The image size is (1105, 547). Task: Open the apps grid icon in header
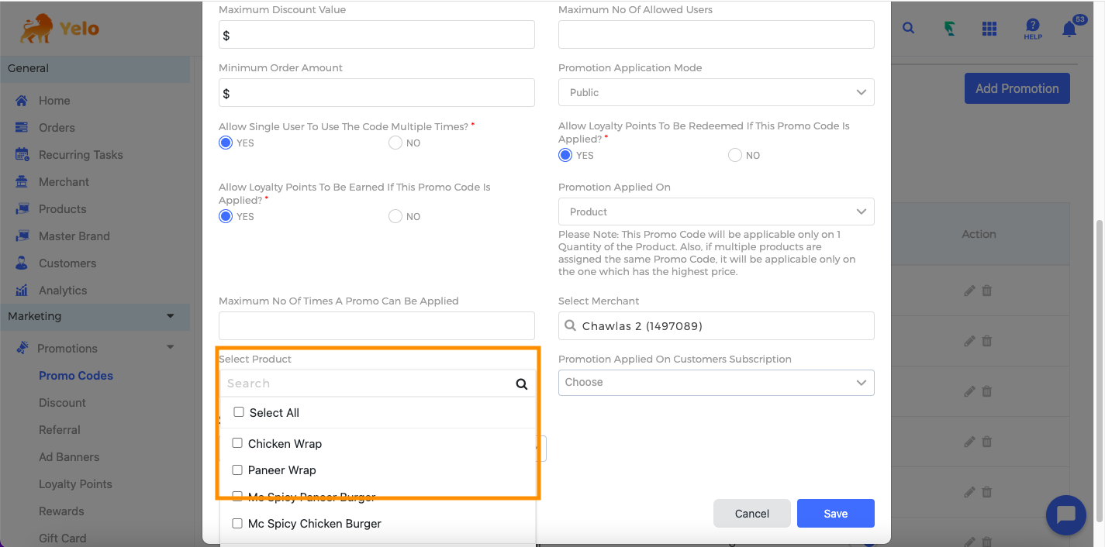coord(989,29)
